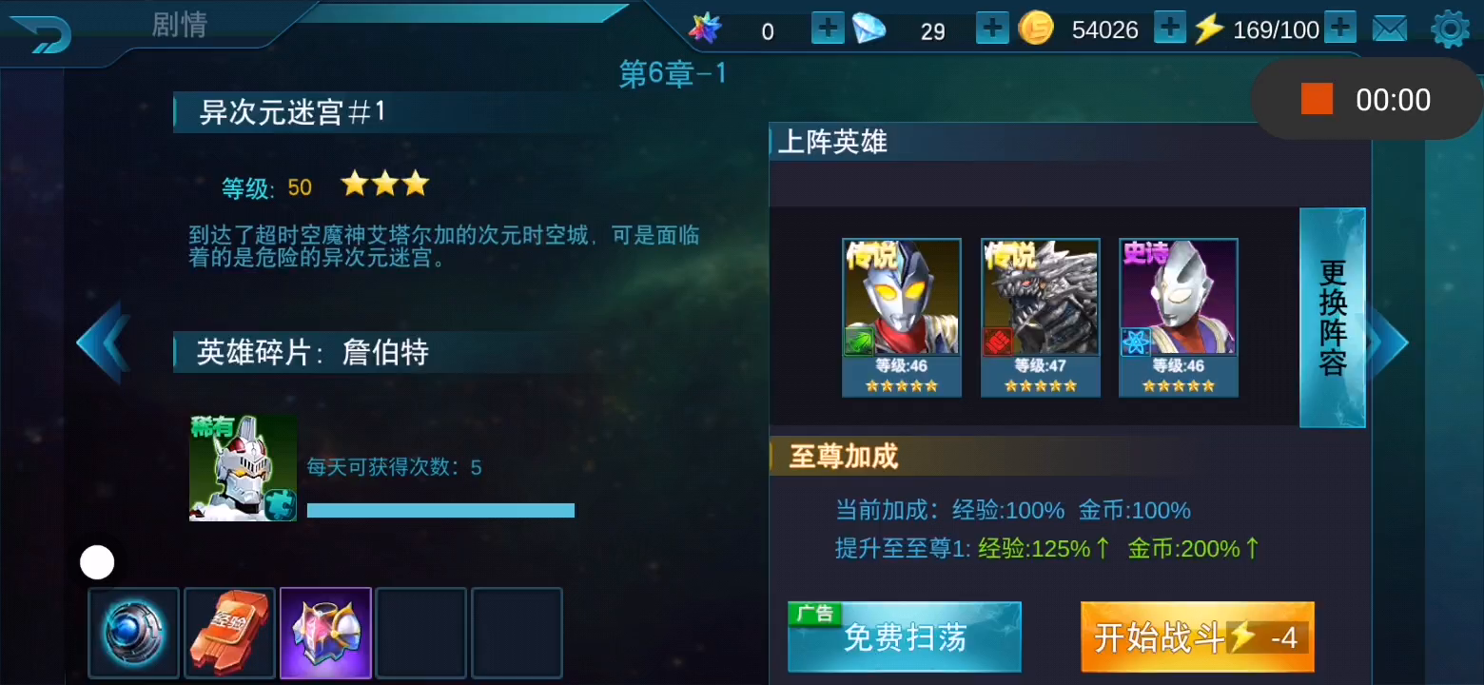Select the blue orb reward item
1484x685 pixels.
coord(134,633)
